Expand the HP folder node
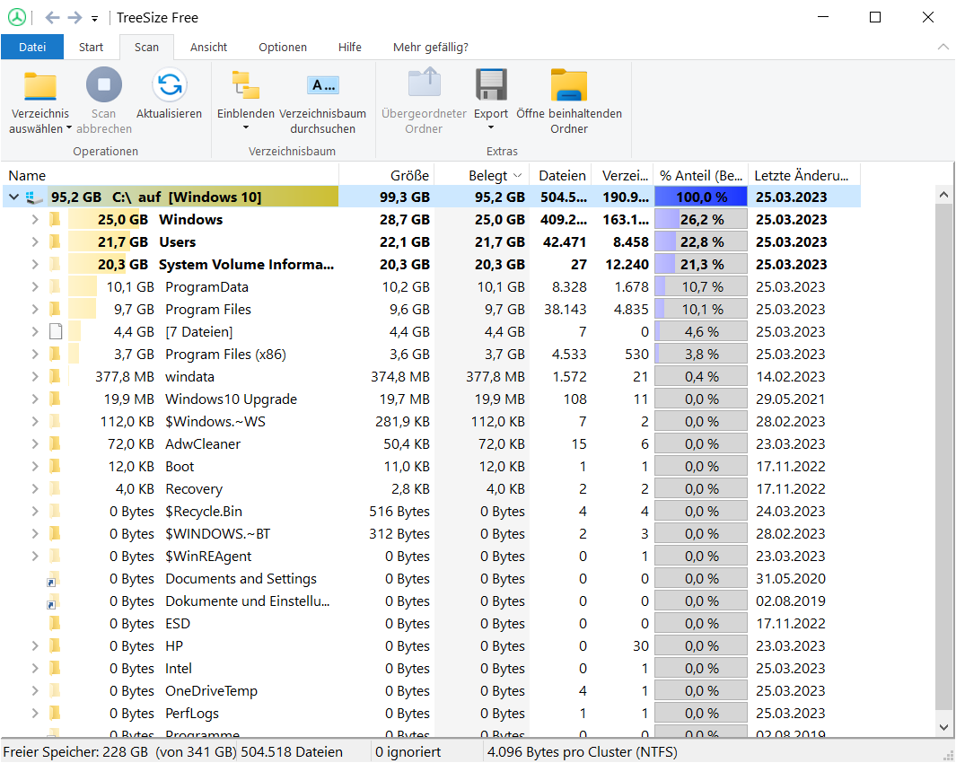 point(35,646)
